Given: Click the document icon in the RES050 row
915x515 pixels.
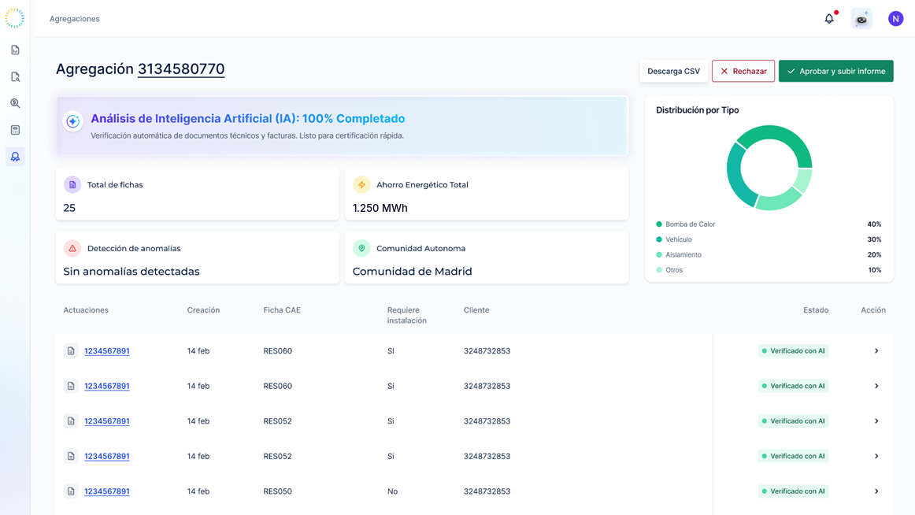Looking at the screenshot, I should tap(71, 491).
